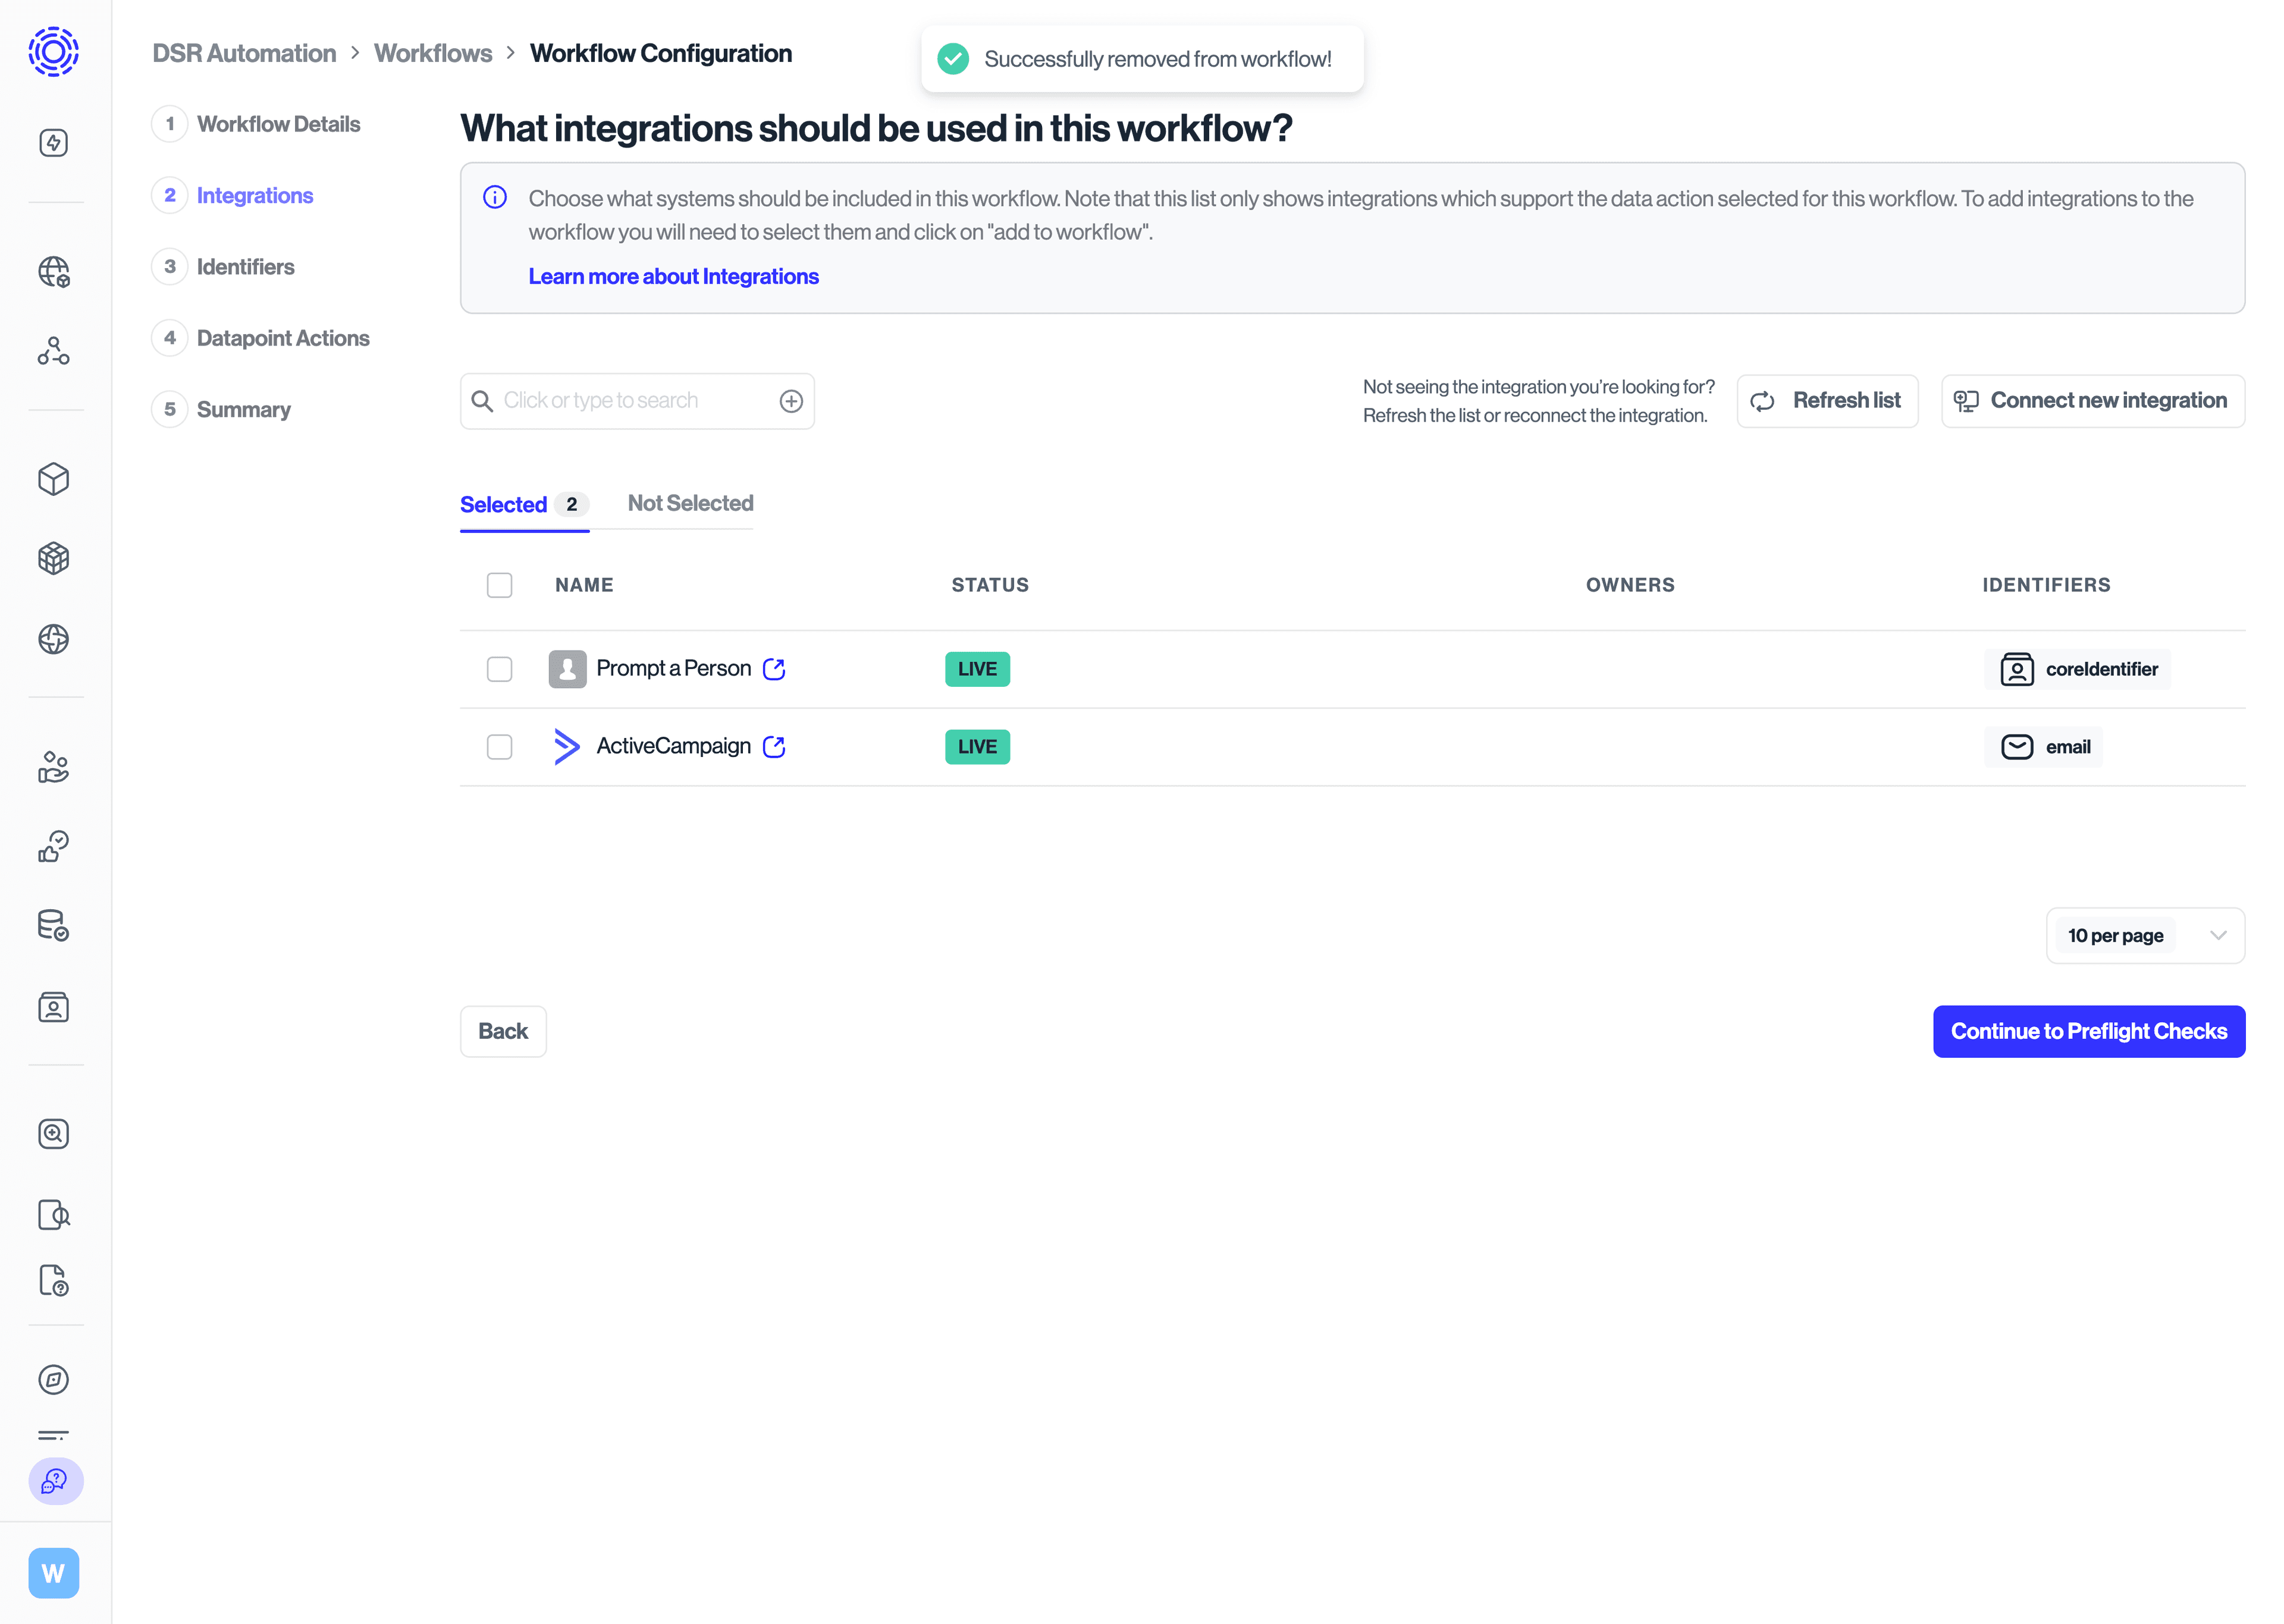The image size is (2284, 1624).
Task: Expand the search filter plus control
Action: coord(791,400)
